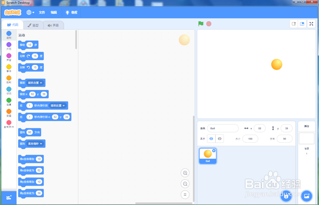Select the 运动 Motion block category

9,35
